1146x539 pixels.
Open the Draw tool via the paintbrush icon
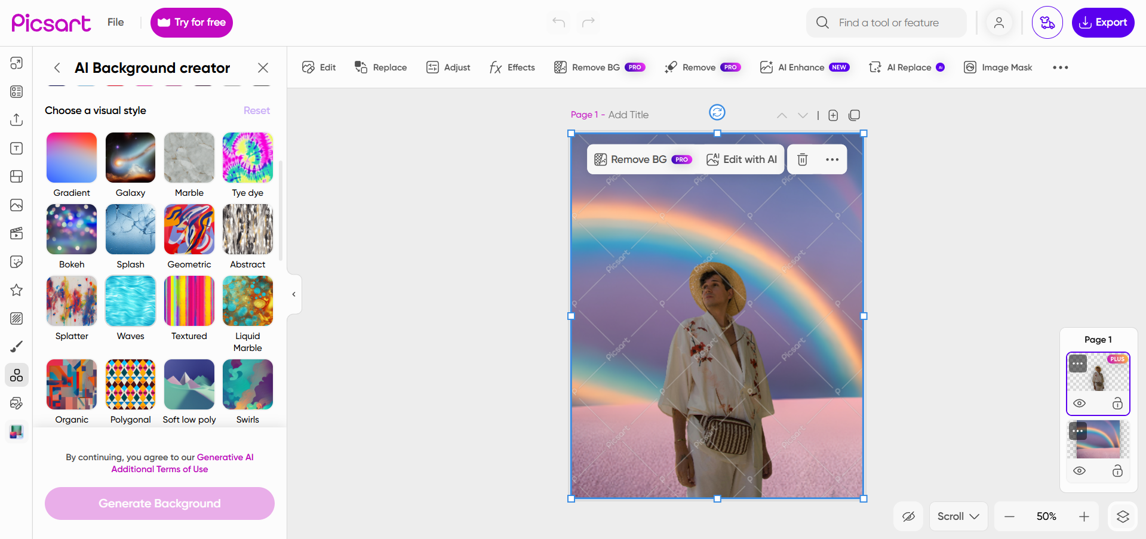16,346
